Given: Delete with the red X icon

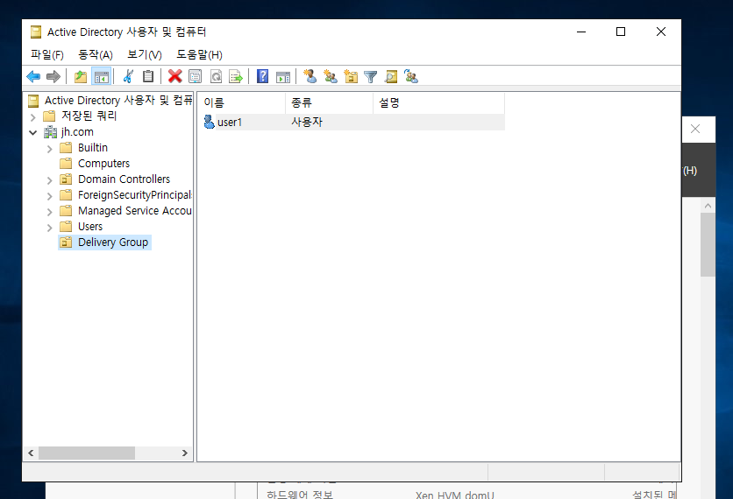Looking at the screenshot, I should coord(174,76).
